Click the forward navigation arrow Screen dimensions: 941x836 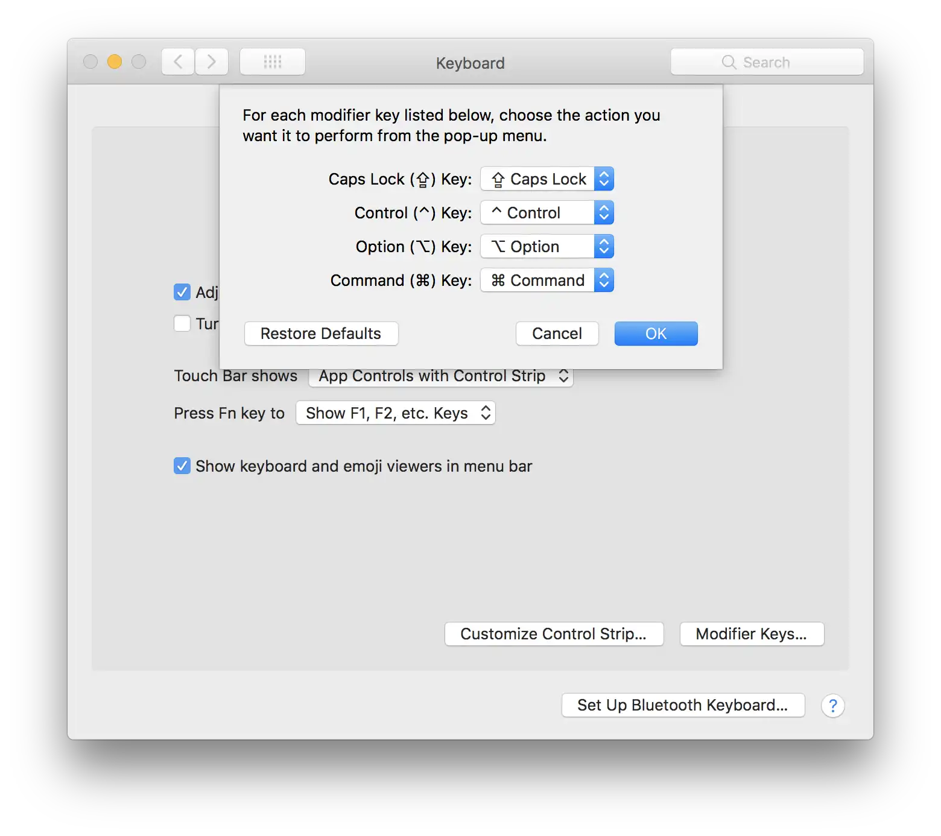[212, 61]
